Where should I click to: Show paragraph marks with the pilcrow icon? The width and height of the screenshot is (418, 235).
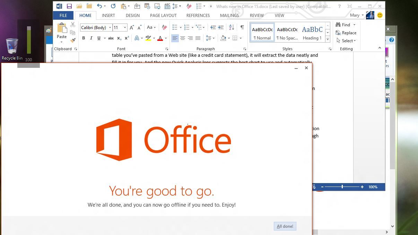(242, 27)
